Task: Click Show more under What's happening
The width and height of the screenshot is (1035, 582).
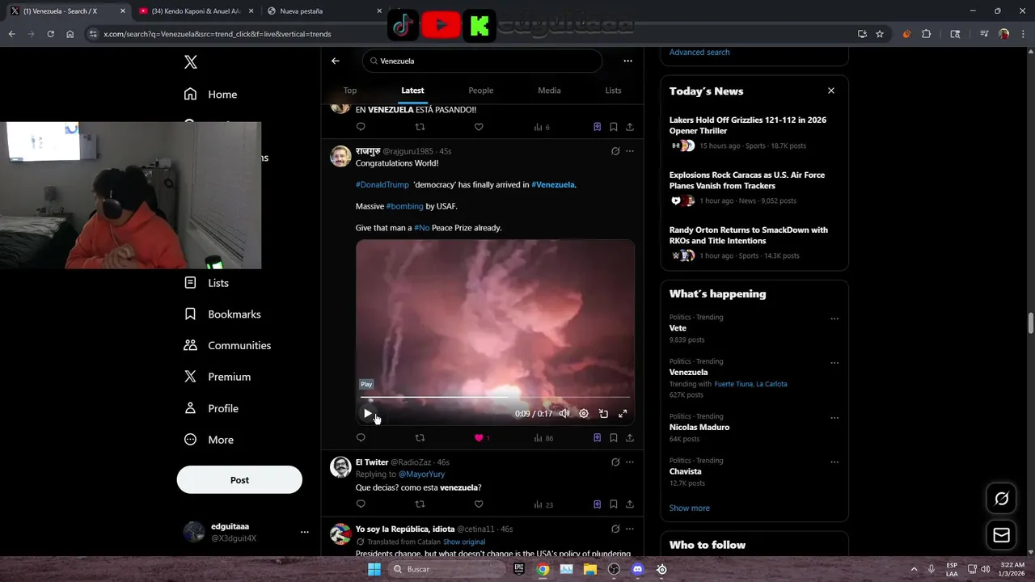Action: [690, 508]
